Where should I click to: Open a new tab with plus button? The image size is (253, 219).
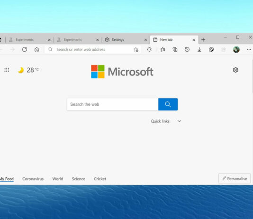pos(203,40)
